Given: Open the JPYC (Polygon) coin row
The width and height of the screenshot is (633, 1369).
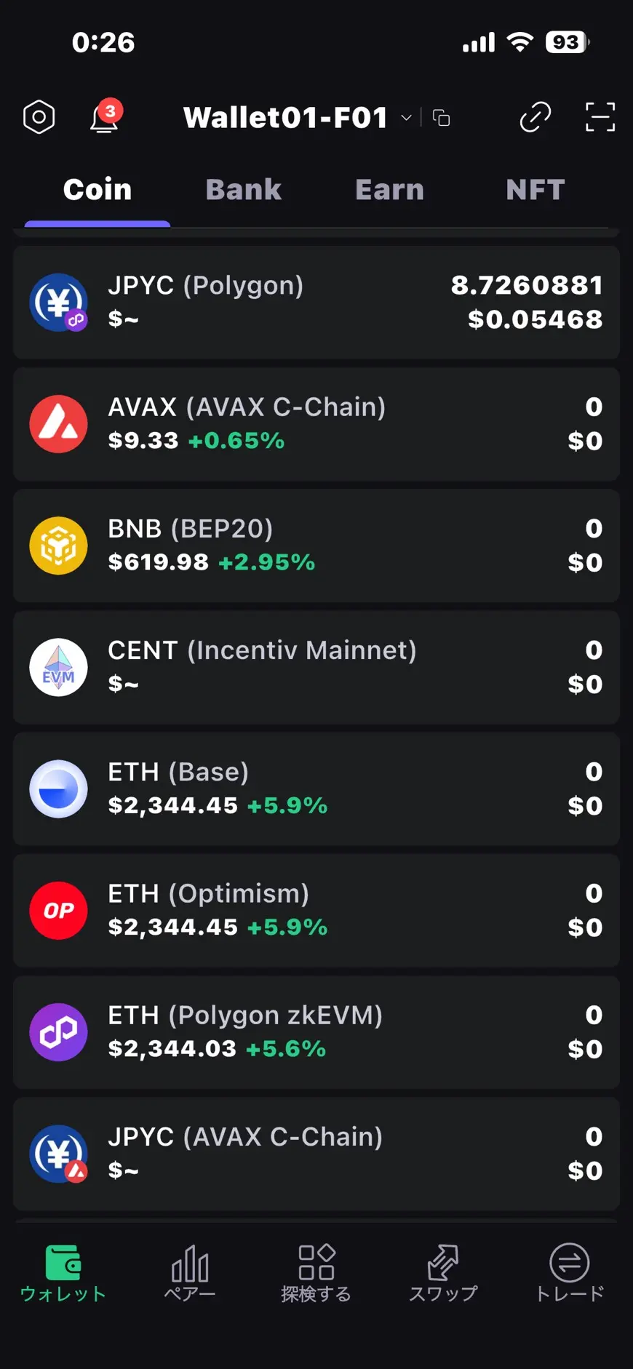Looking at the screenshot, I should pyautogui.click(x=316, y=302).
